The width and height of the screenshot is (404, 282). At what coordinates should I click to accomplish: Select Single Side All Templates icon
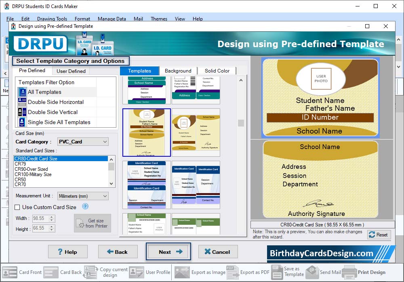(22, 122)
